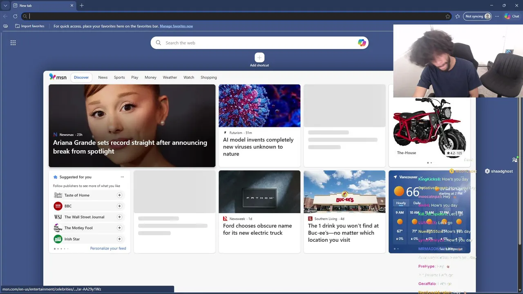523x294 pixels.
Task: Click The Motley Fool logo icon
Action: point(58,228)
